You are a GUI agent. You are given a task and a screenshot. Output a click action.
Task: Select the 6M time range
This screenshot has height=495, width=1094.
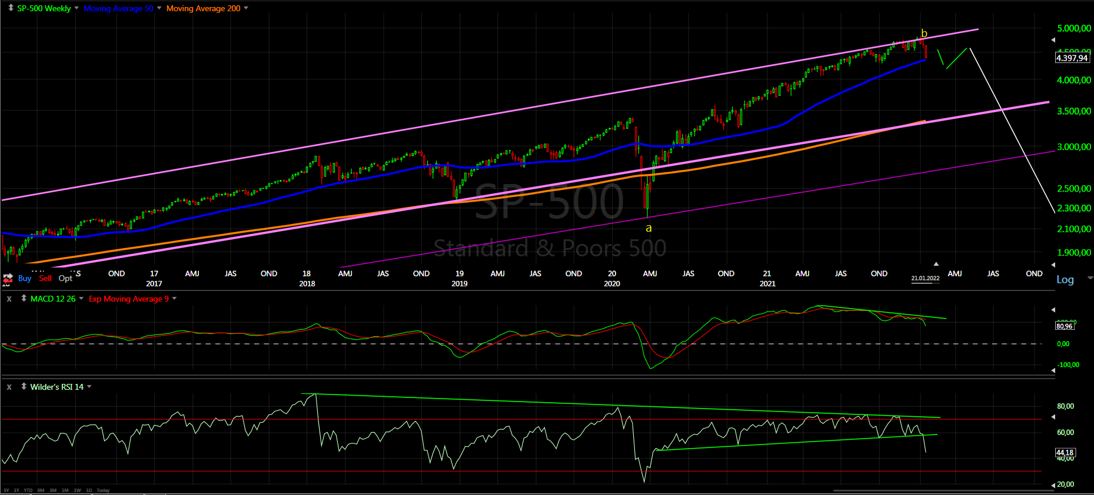tap(41, 490)
